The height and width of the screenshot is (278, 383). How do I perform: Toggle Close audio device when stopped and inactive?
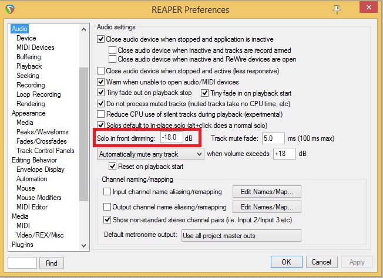pos(100,39)
